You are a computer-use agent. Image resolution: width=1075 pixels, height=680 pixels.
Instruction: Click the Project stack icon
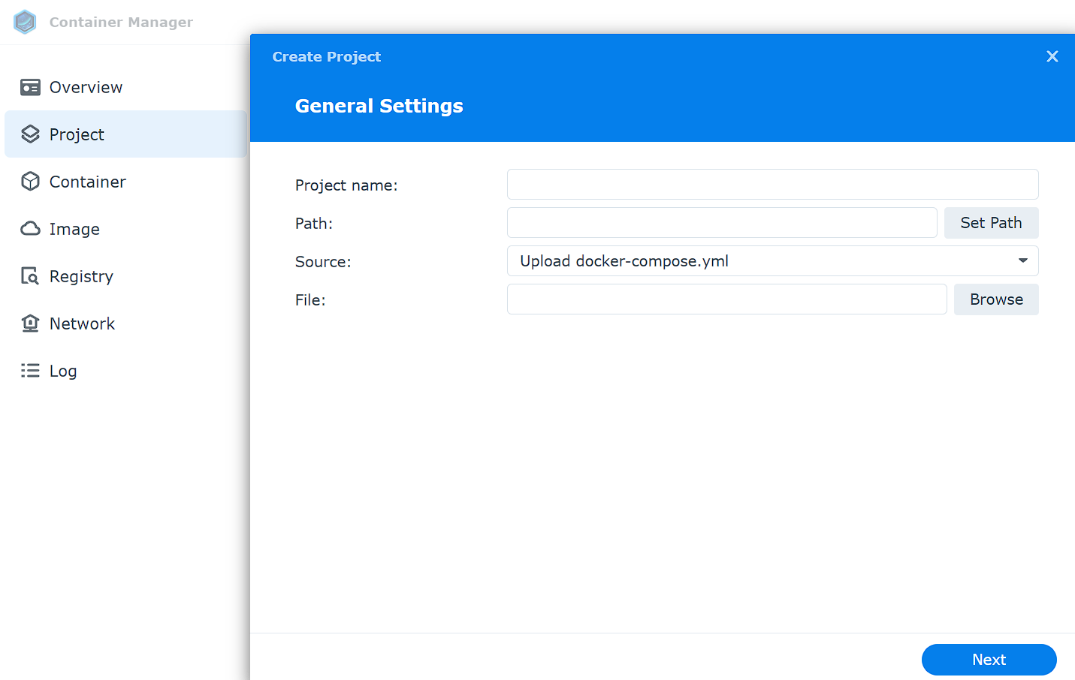(x=30, y=134)
